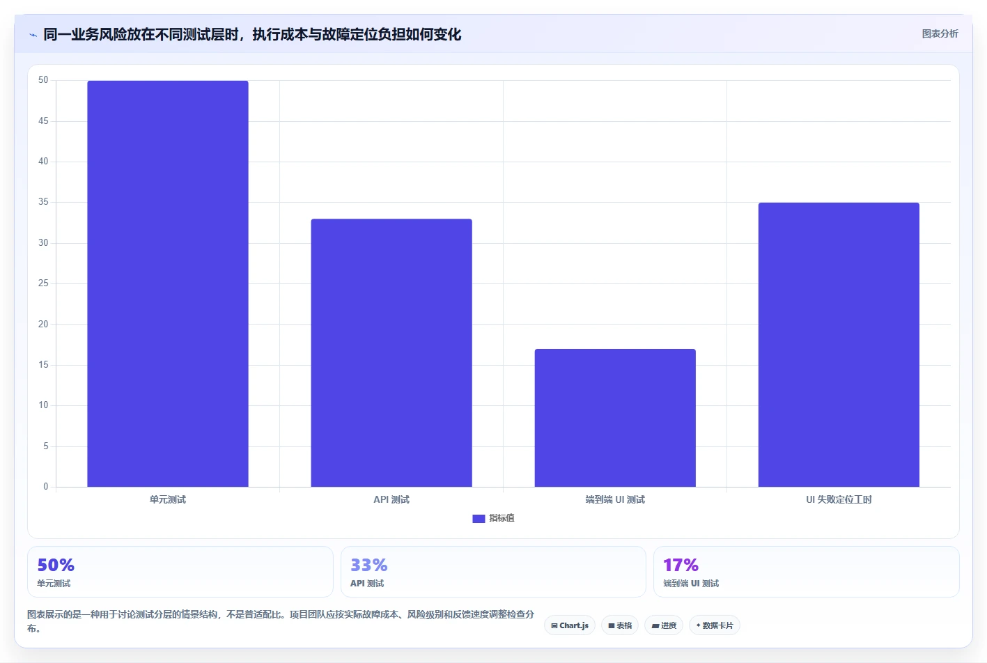987x663 pixels.
Task: Open the 17% 端到端 UI 测试 stat card
Action: pyautogui.click(x=807, y=572)
